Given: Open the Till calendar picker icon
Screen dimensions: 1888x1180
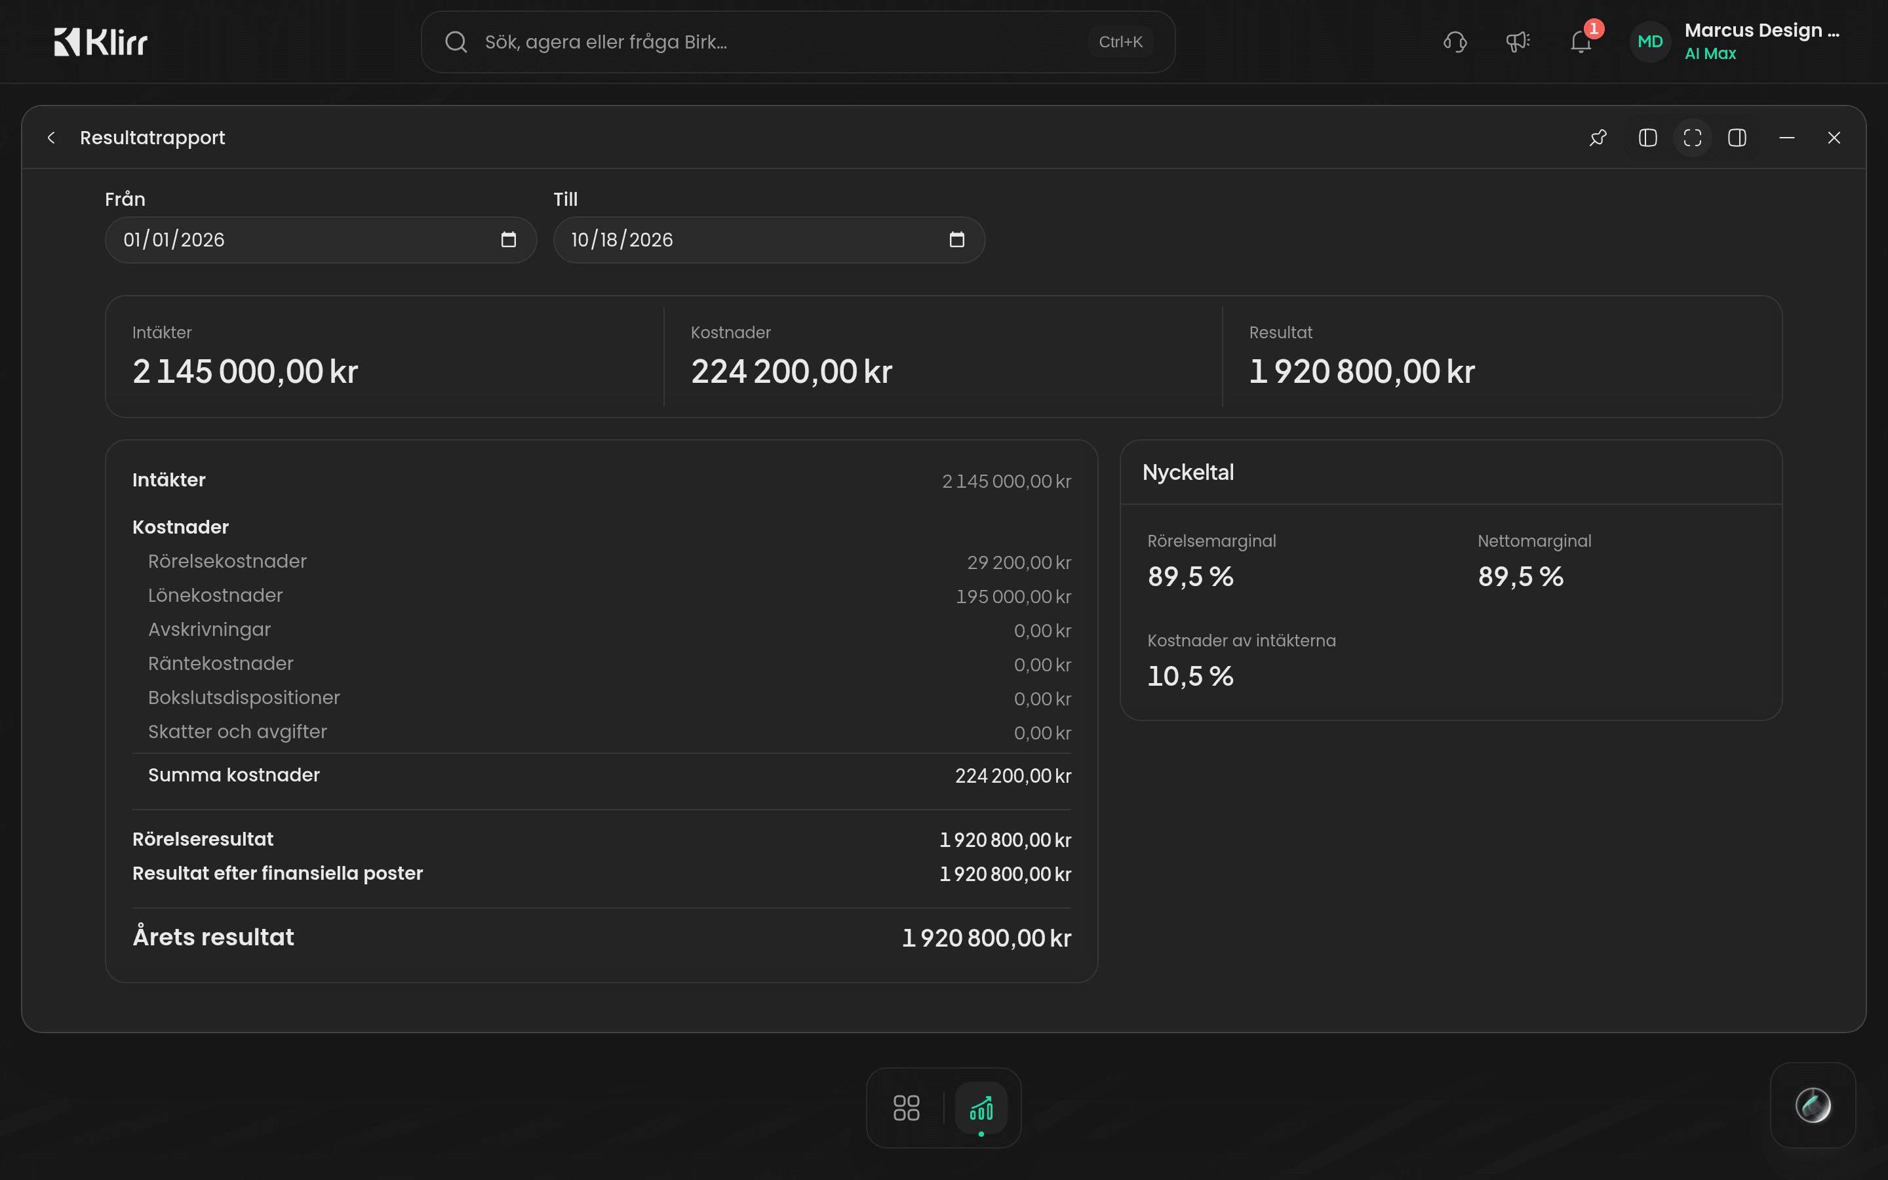Looking at the screenshot, I should (x=957, y=239).
